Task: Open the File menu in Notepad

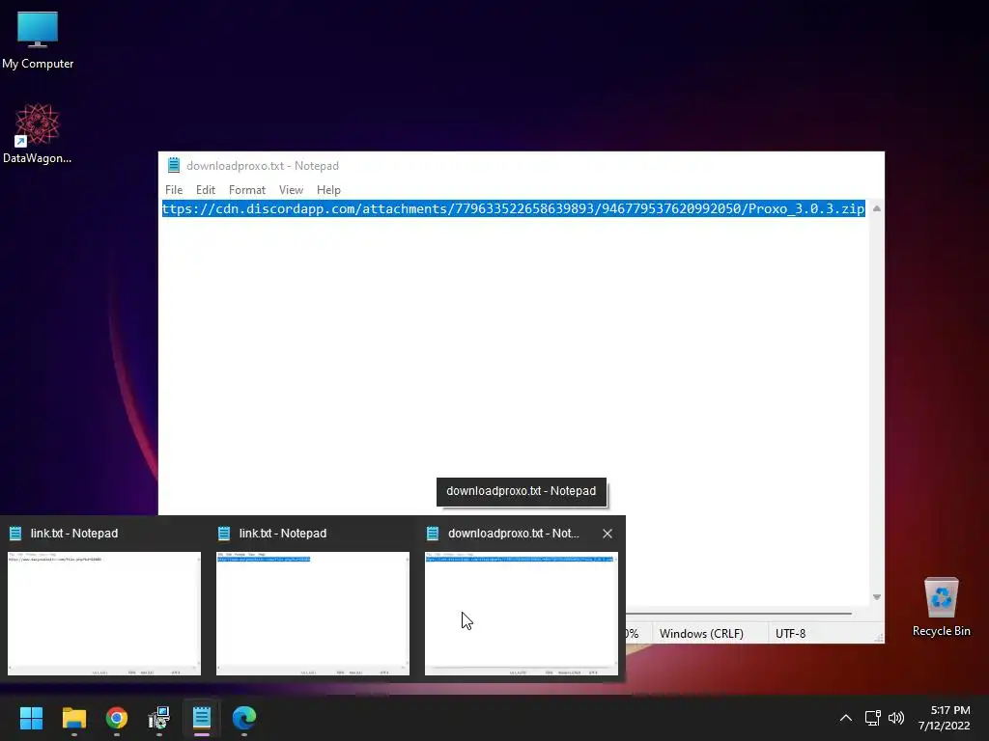Action: (x=174, y=190)
